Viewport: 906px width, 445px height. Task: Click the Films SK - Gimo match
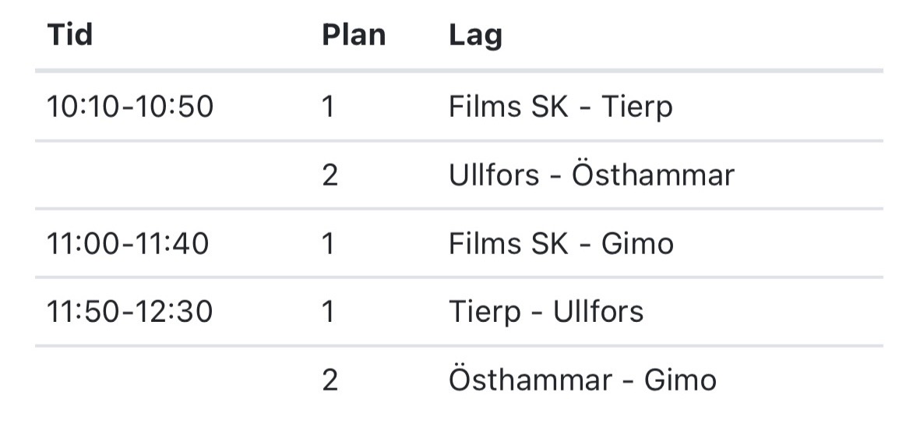point(561,243)
